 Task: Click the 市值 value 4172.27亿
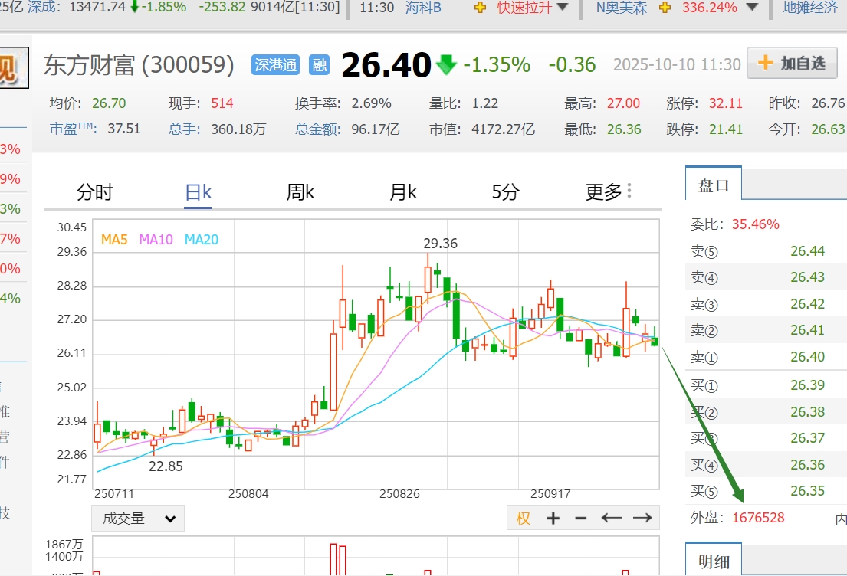503,129
